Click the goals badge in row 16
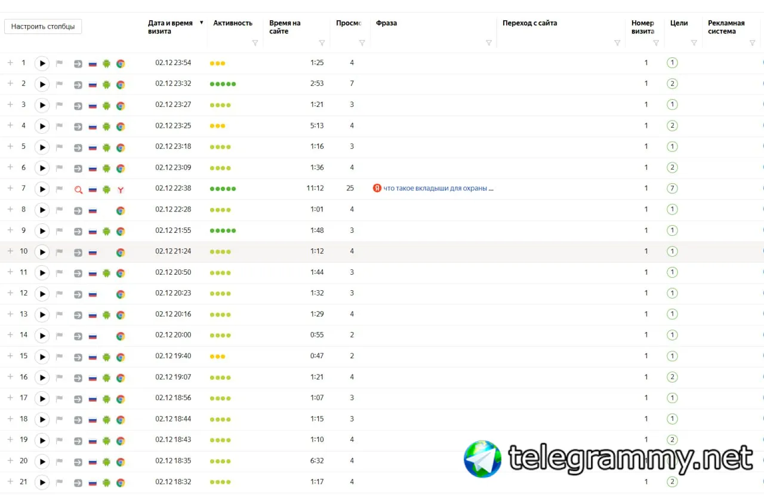Viewport: 764px width, 495px height. 672,377
